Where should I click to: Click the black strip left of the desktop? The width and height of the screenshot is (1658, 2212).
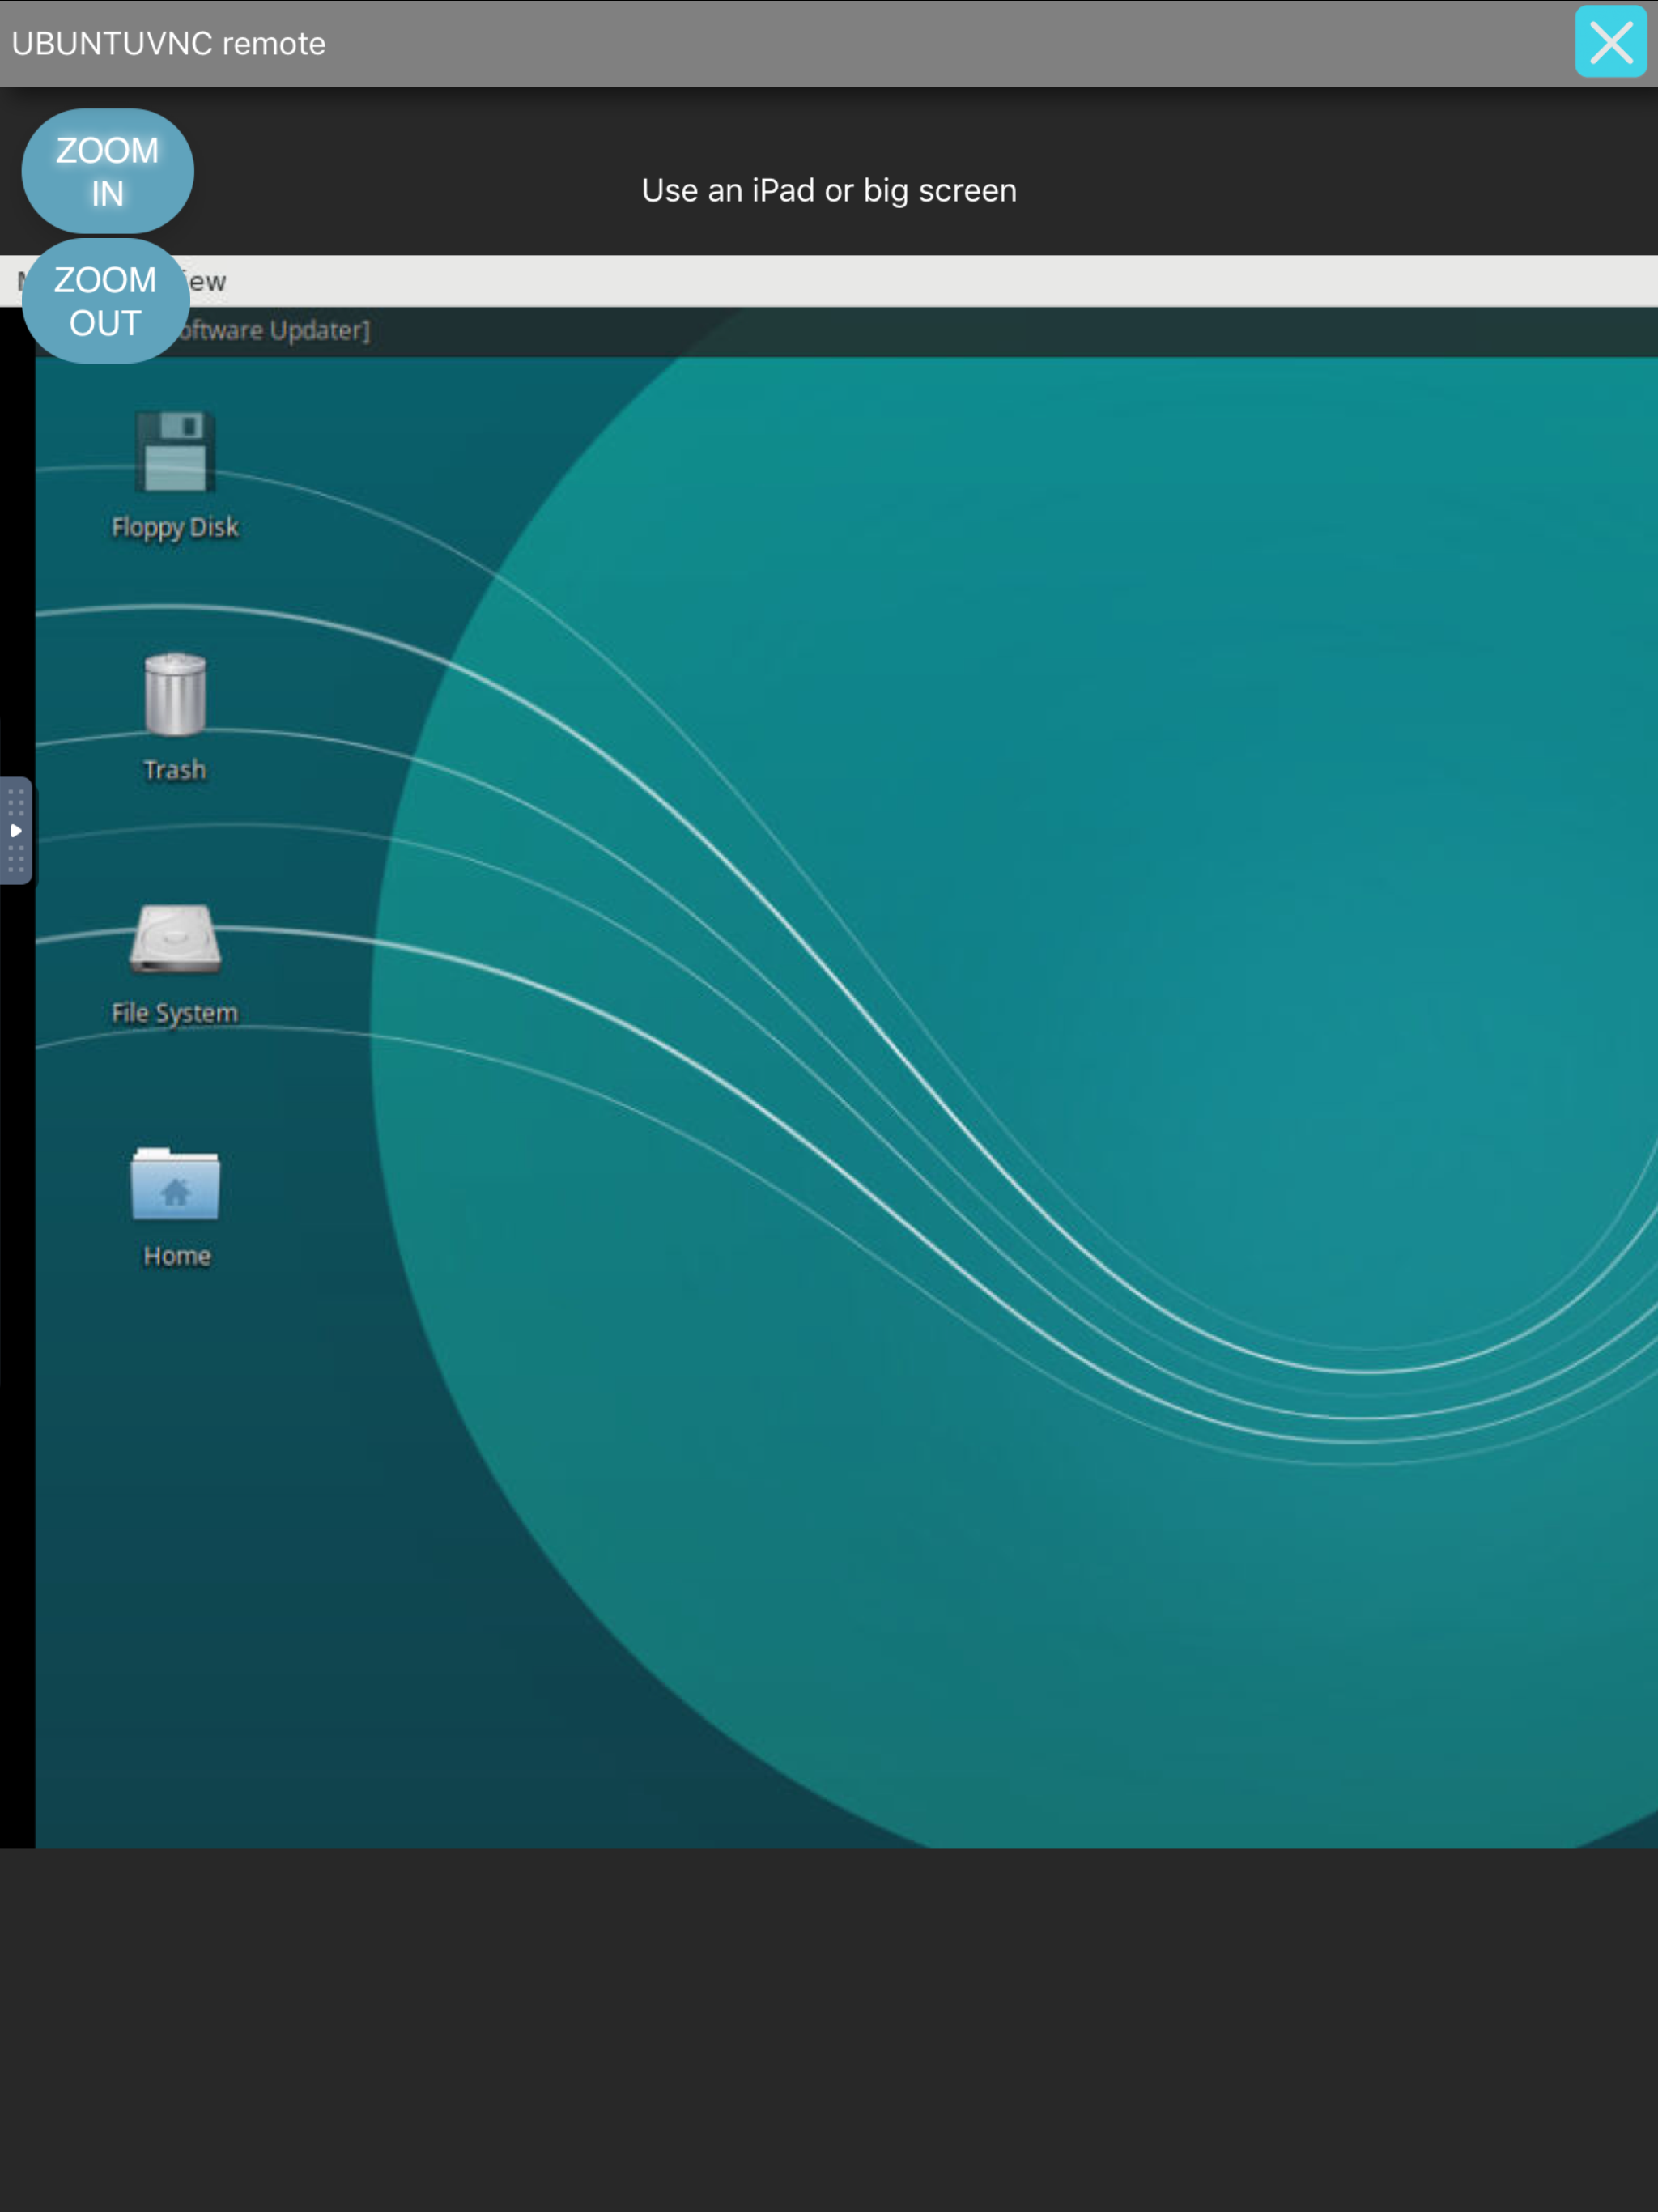pyautogui.click(x=16, y=1300)
